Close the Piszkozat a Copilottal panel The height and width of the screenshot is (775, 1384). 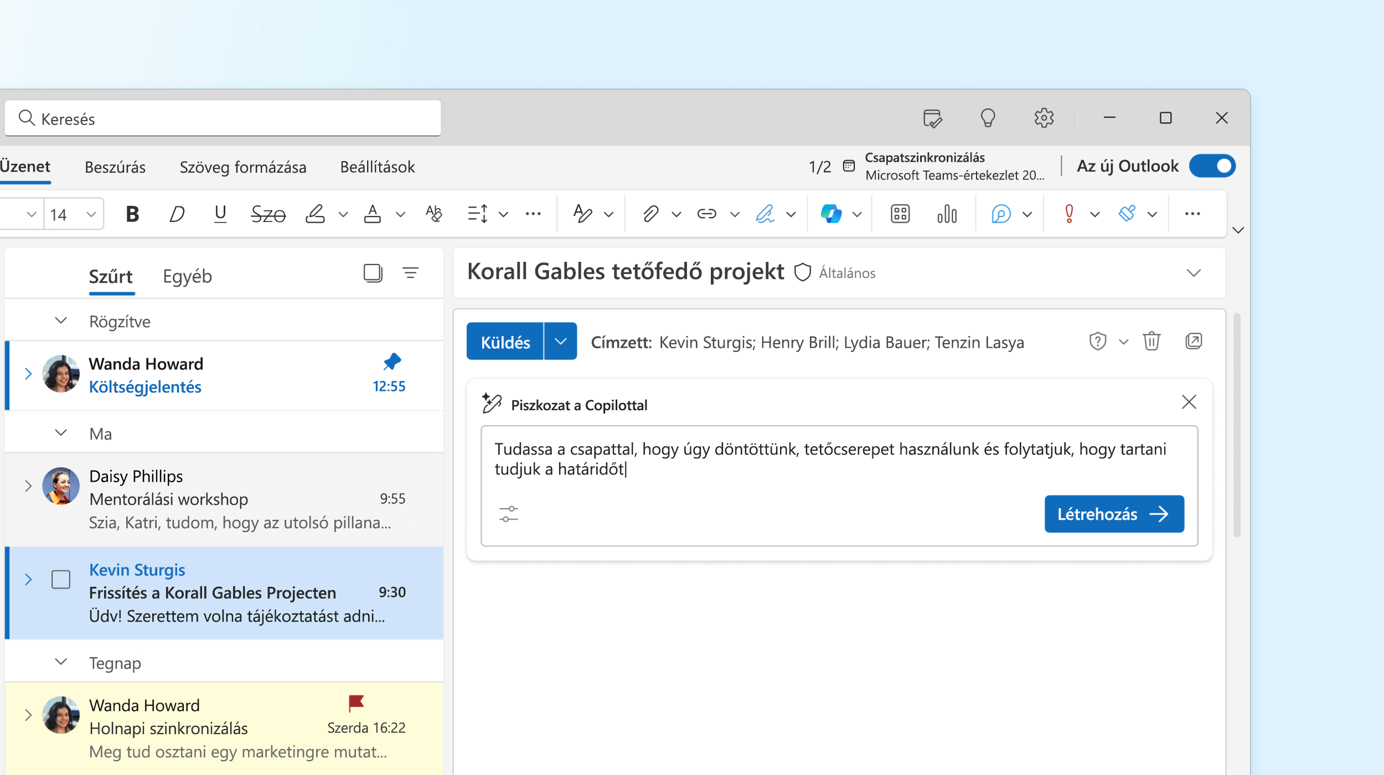(1189, 402)
